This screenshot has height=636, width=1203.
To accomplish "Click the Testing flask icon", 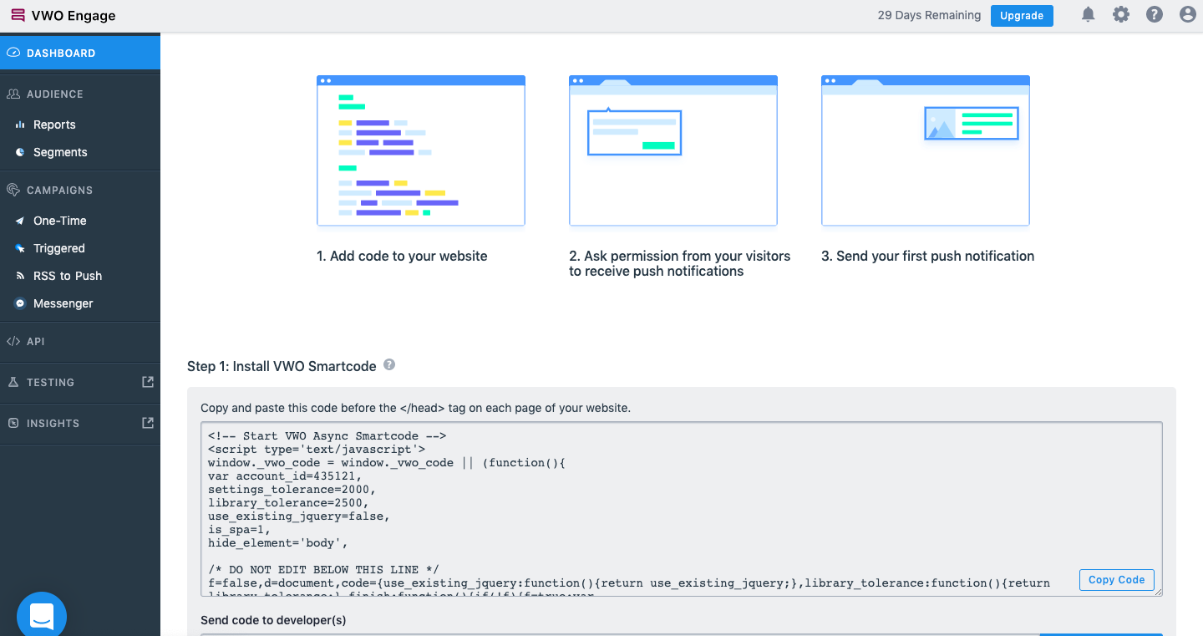I will click(13, 382).
